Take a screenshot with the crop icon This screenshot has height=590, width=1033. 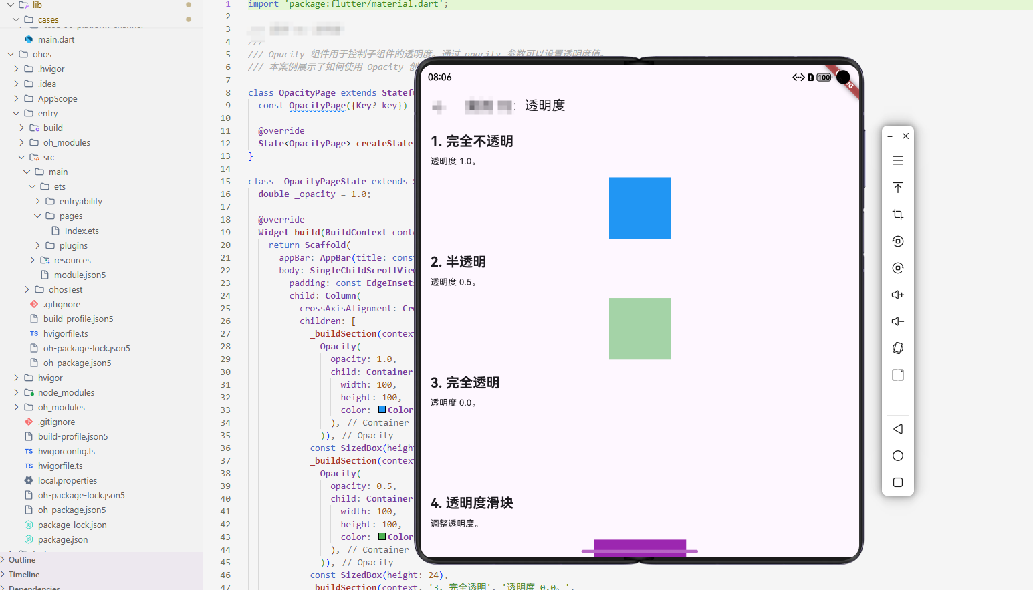click(x=898, y=214)
